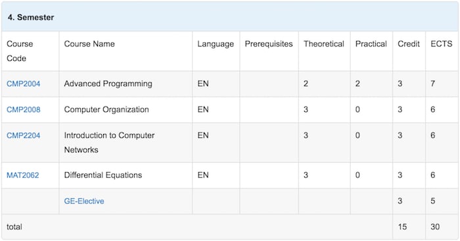Image resolution: width=460 pixels, height=241 pixels.
Task: Select the Differential Equations course name
Action: point(103,175)
